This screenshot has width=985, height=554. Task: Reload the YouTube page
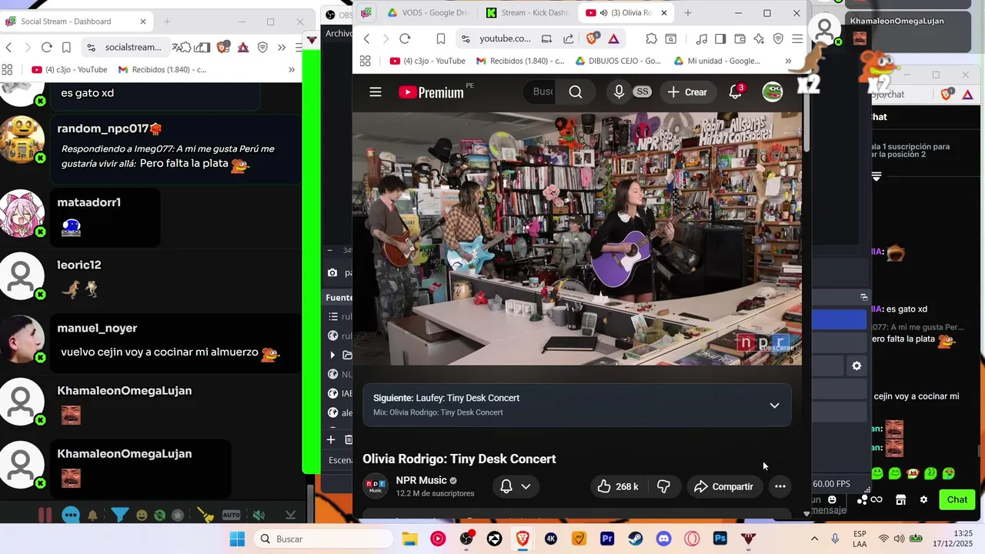tap(405, 38)
